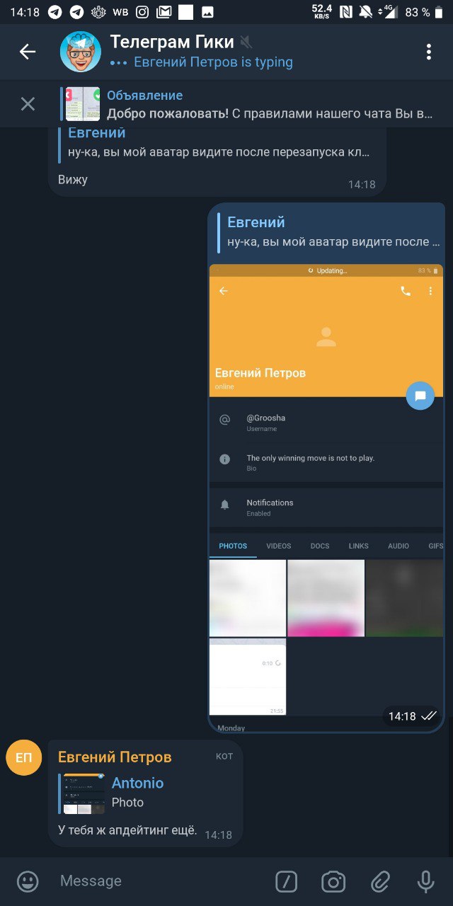Tap the bot commands slash icon

pyautogui.click(x=286, y=881)
